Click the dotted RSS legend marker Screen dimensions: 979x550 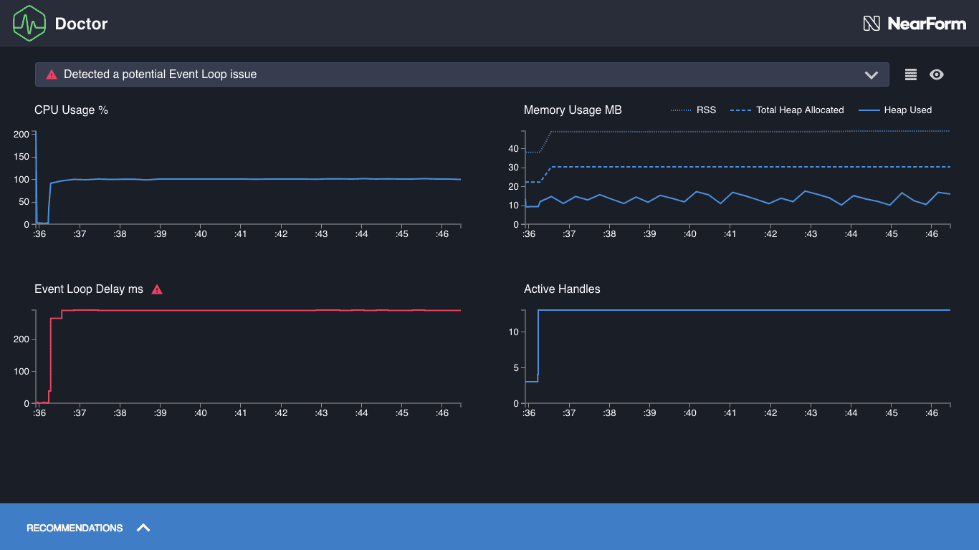click(x=682, y=110)
